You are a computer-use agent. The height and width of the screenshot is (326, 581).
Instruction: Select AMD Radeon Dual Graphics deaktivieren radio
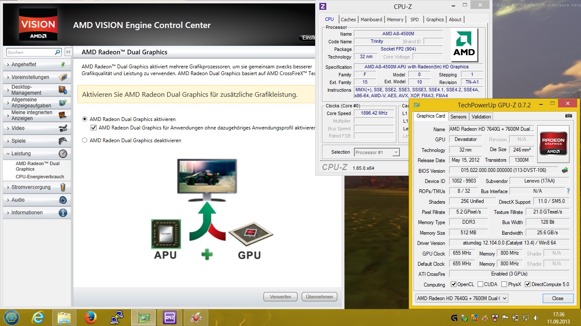pos(85,140)
